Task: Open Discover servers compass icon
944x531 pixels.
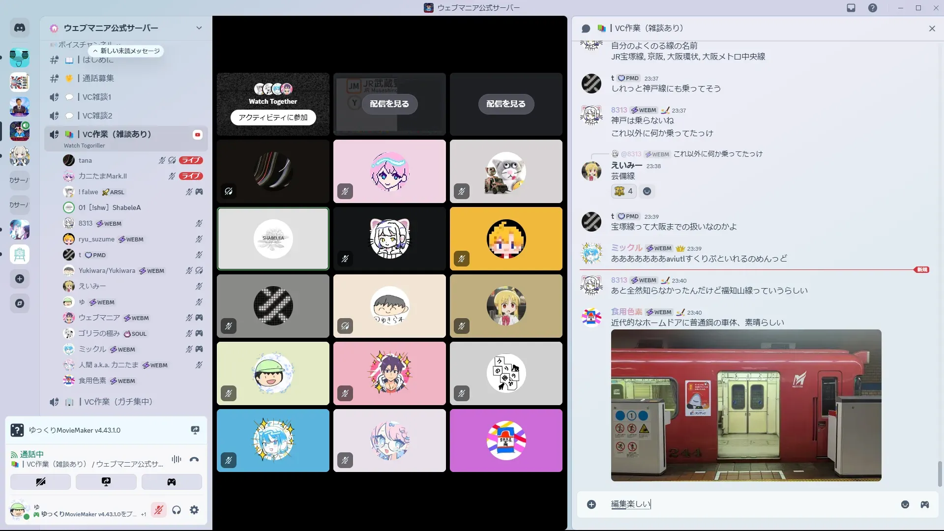Action: coord(20,303)
